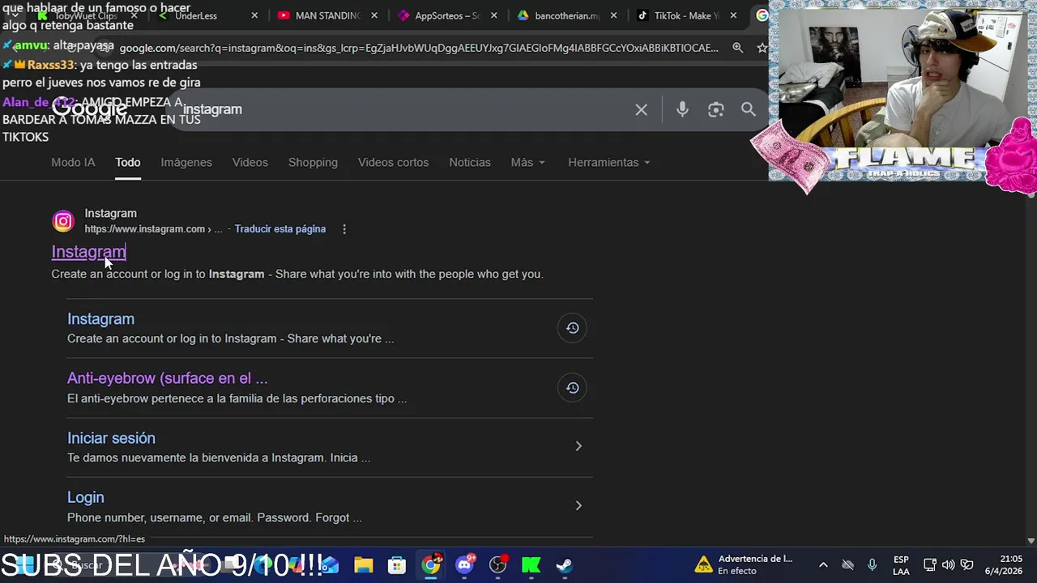Viewport: 1037px width, 583px height.
Task: Start voice search with the microphone icon
Action: pos(682,109)
